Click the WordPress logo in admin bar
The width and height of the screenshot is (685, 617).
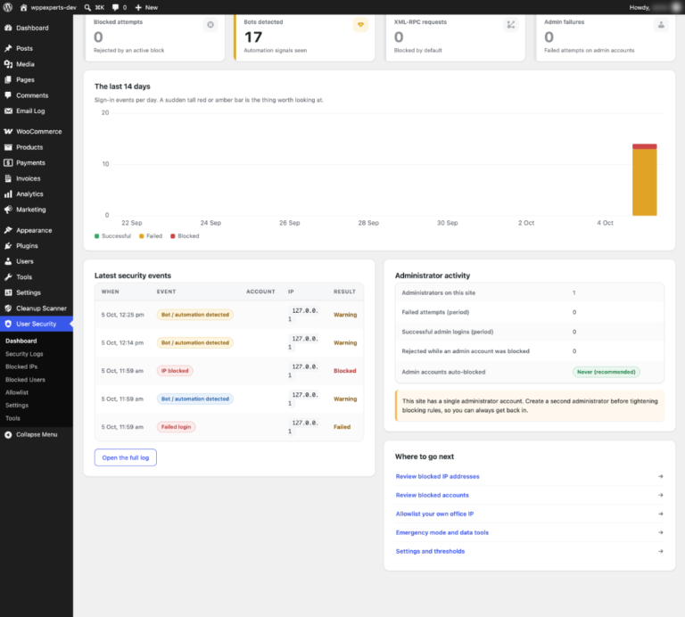pyautogui.click(x=8, y=7)
